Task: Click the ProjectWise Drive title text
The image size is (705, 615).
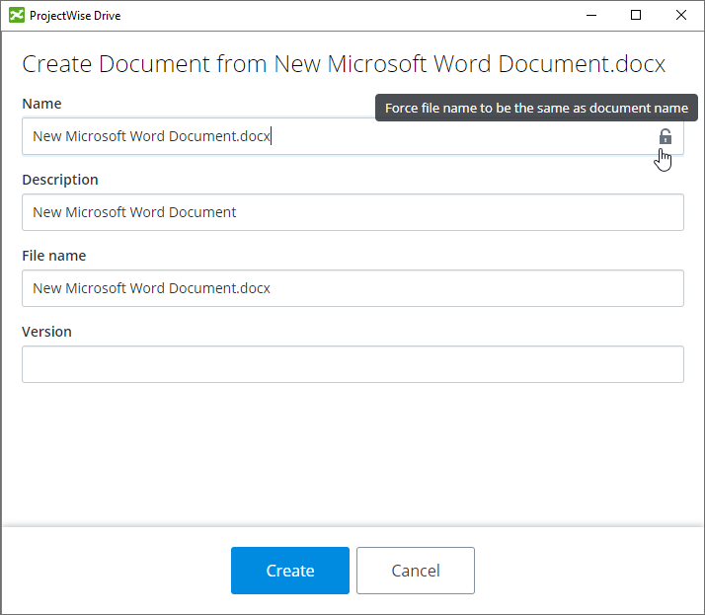Action: [78, 16]
